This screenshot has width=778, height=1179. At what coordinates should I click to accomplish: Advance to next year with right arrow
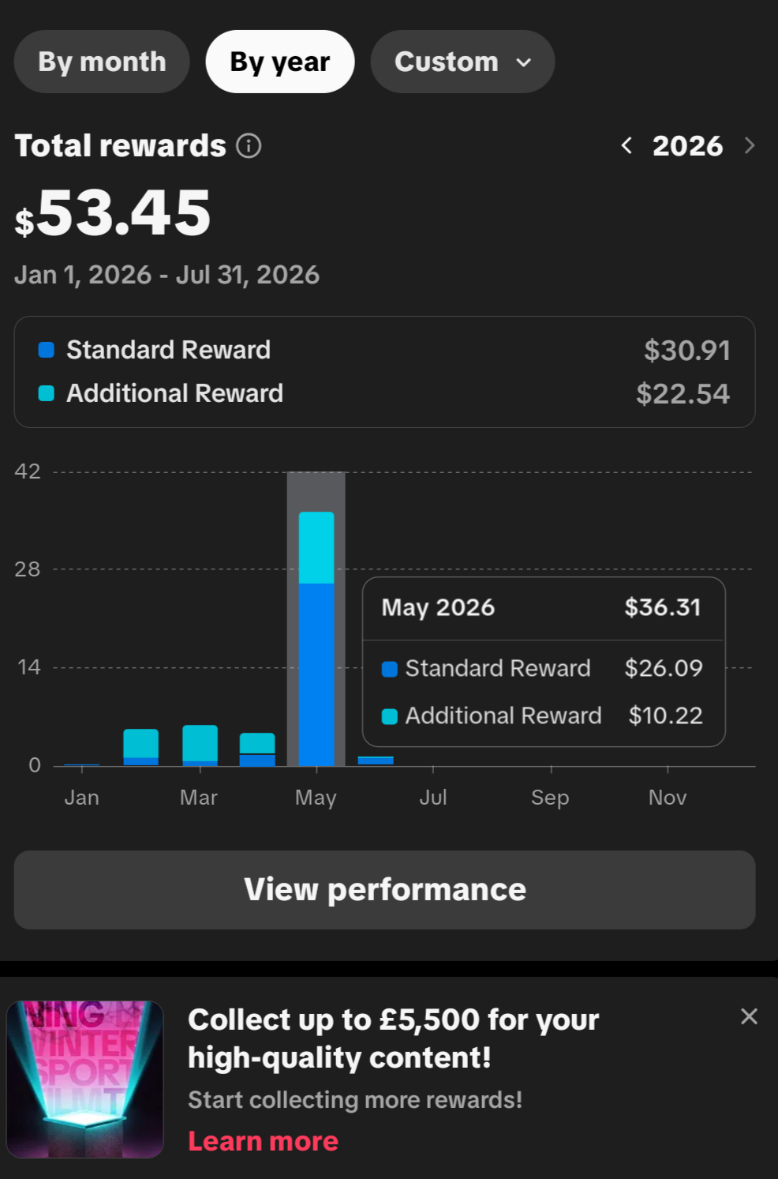pos(750,145)
